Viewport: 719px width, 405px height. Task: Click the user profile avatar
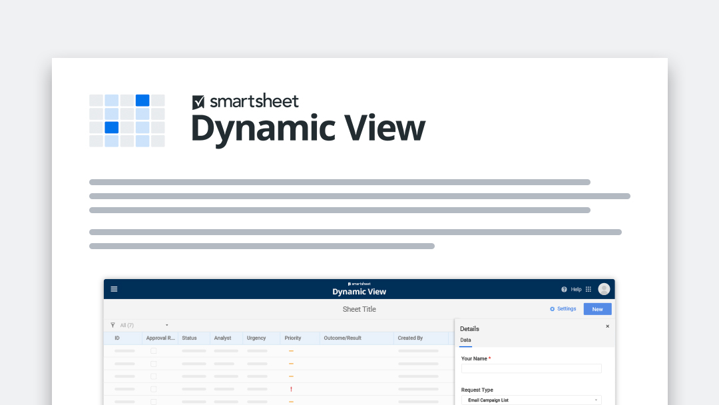click(604, 289)
